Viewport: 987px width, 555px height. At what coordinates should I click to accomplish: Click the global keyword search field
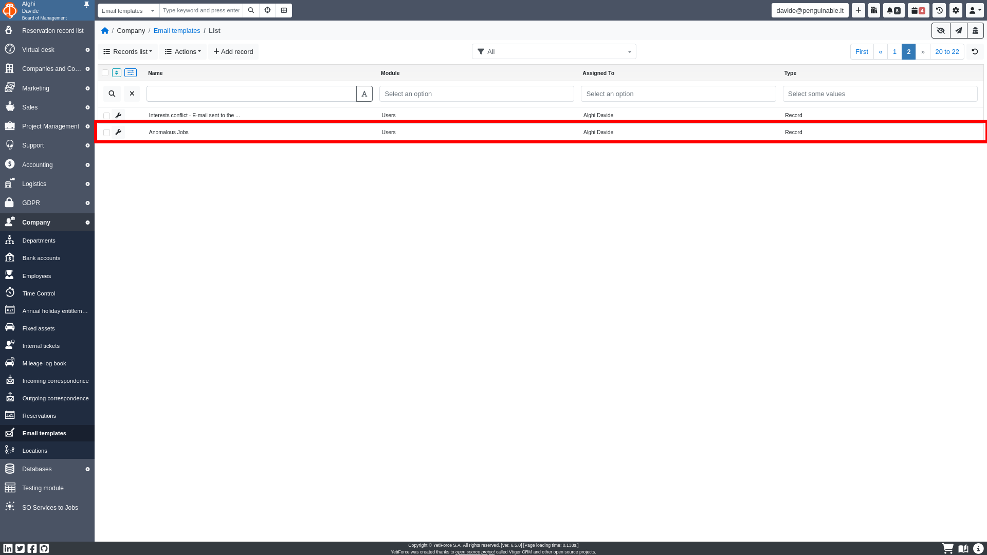point(201,10)
